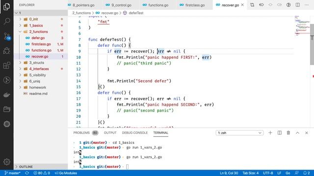The image size is (314, 176).
Task: Open firstclass.go in the file tree
Action: tap(41, 44)
